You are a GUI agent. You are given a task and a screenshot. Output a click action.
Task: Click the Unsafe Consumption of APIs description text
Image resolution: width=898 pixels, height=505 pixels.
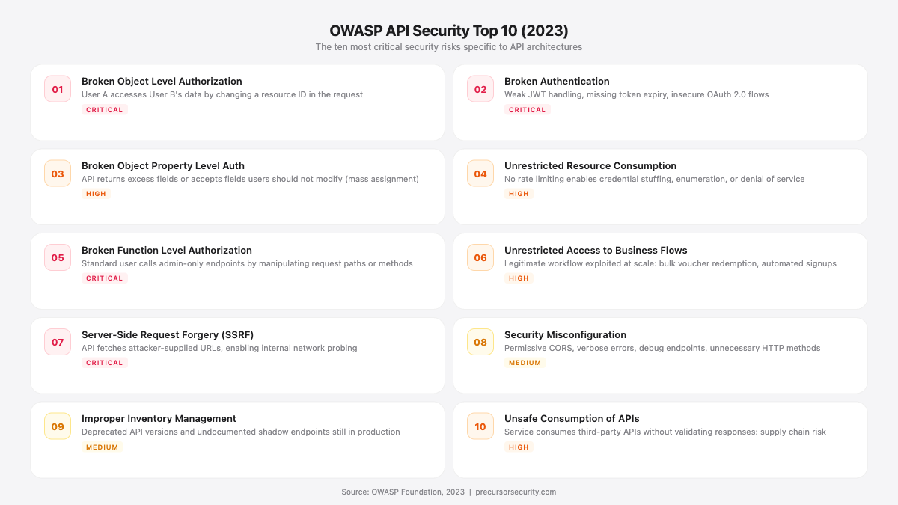(x=665, y=432)
